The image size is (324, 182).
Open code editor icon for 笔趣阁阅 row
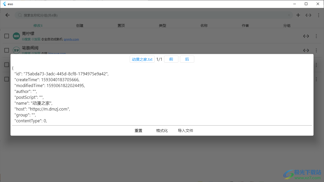tap(306, 50)
